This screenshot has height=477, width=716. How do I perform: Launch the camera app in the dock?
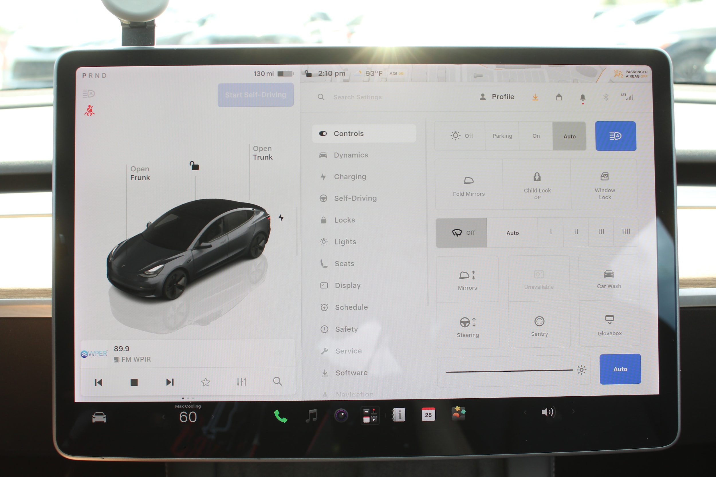pyautogui.click(x=341, y=415)
